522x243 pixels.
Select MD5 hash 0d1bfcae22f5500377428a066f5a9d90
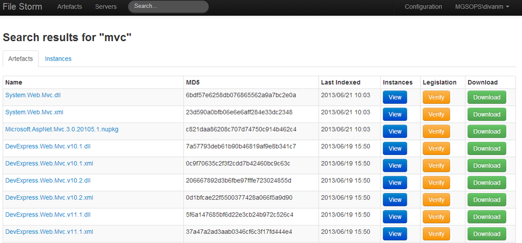[x=240, y=198]
